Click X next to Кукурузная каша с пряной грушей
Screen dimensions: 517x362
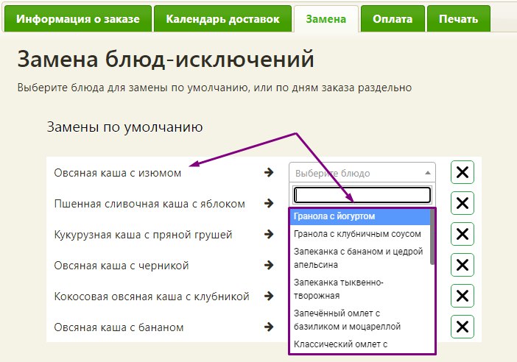click(462, 235)
